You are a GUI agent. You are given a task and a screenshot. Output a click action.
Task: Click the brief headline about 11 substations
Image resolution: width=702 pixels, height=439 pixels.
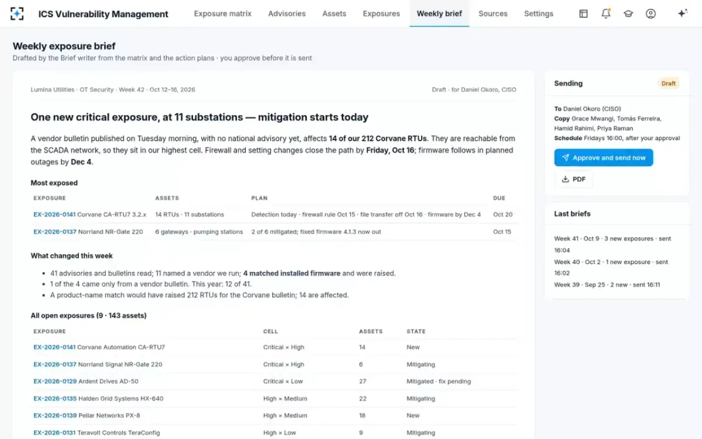[x=199, y=117]
